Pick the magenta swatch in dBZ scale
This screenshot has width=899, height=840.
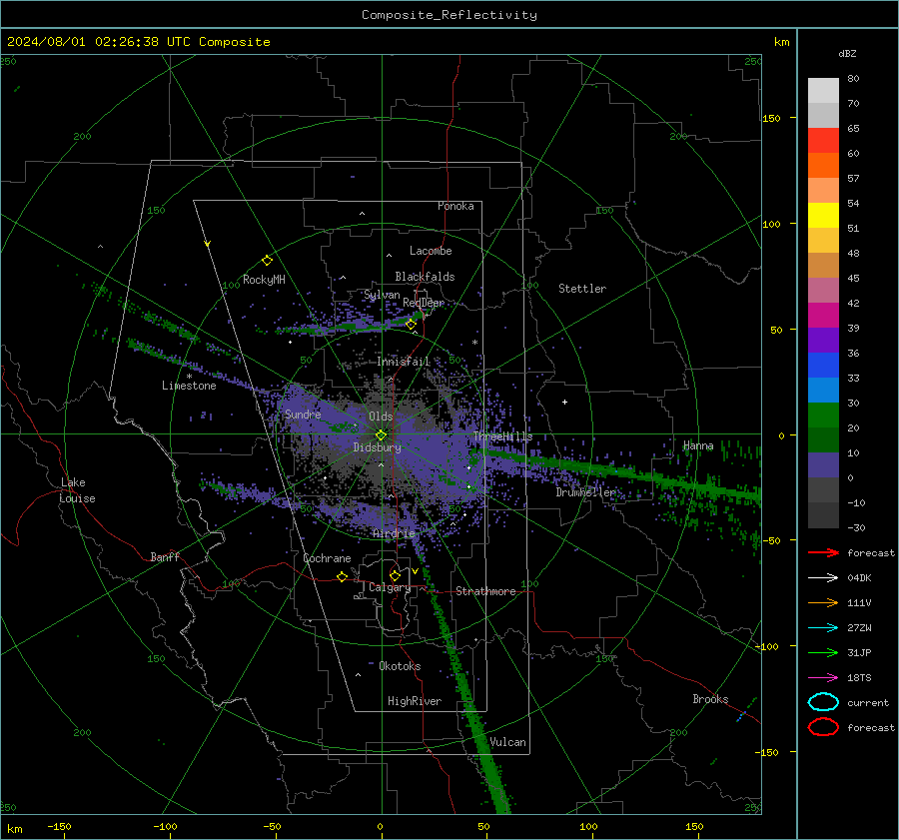[823, 315]
